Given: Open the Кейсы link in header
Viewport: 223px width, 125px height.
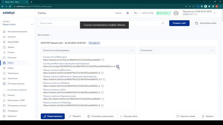Looking at the screenshot, I should click(118, 13).
